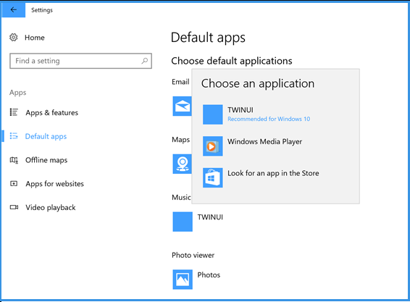Click the Choose default applications heading
Viewport: 410px width, 302px height.
click(232, 61)
